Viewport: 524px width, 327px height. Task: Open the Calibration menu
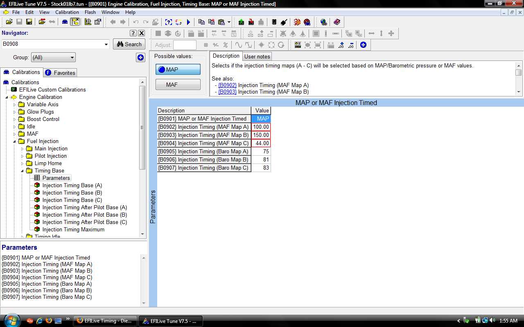click(67, 12)
